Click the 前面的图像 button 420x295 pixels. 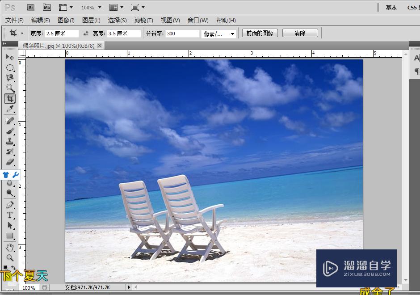tap(260, 33)
